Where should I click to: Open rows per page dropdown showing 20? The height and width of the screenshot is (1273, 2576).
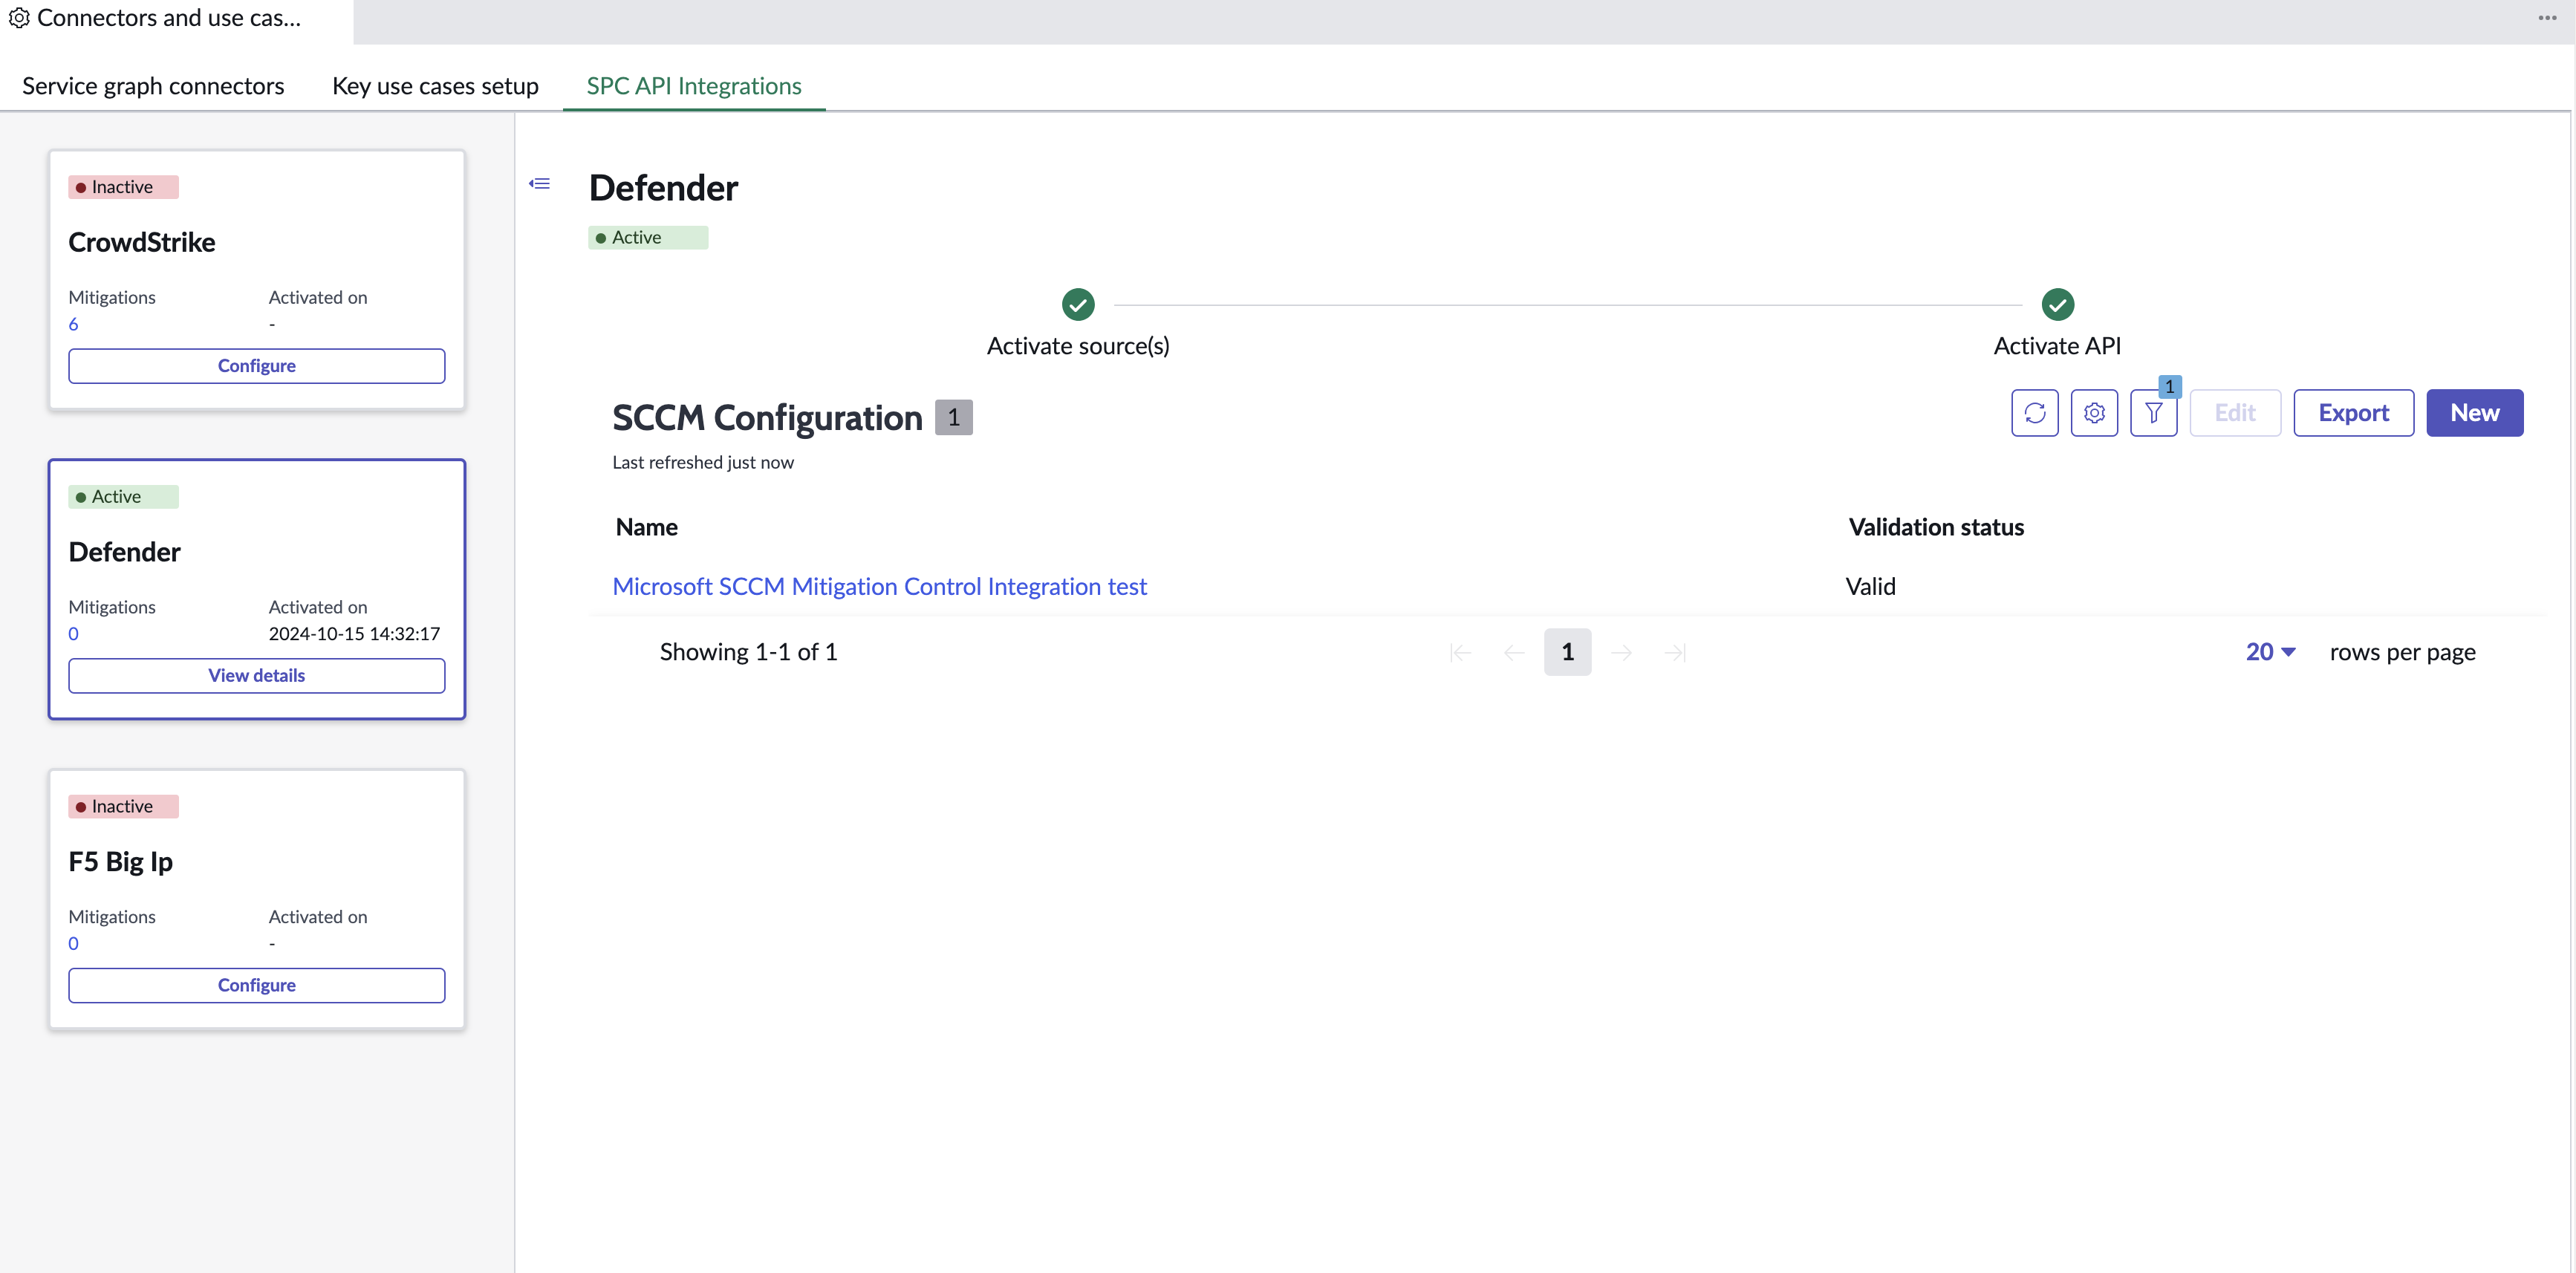coord(2270,652)
